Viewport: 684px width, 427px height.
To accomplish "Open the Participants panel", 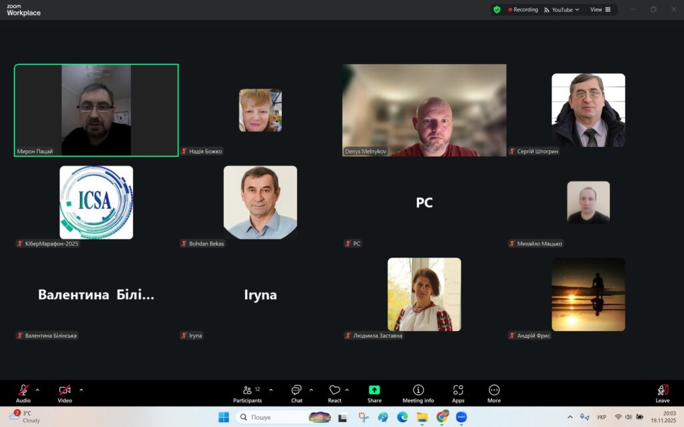I will [x=247, y=393].
